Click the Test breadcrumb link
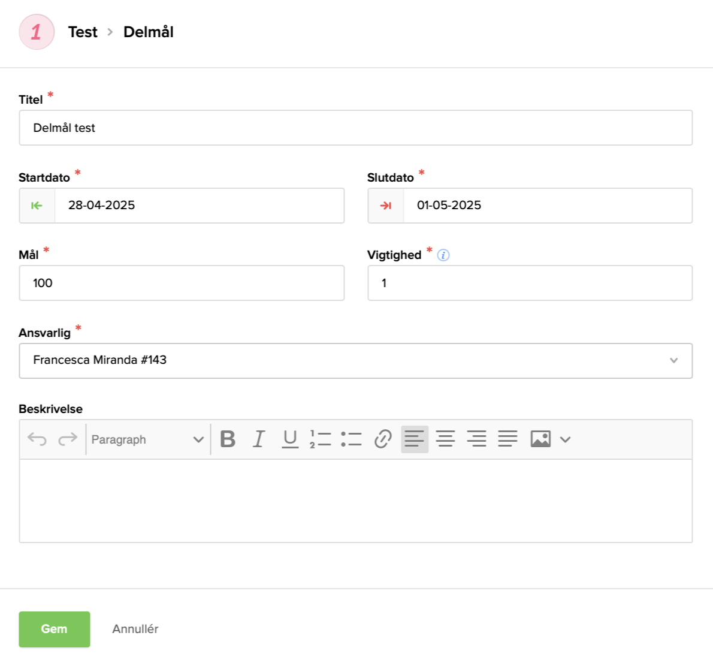 point(83,32)
